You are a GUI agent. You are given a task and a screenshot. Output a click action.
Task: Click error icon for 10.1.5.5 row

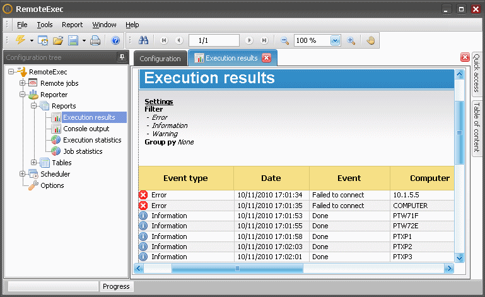click(143, 195)
